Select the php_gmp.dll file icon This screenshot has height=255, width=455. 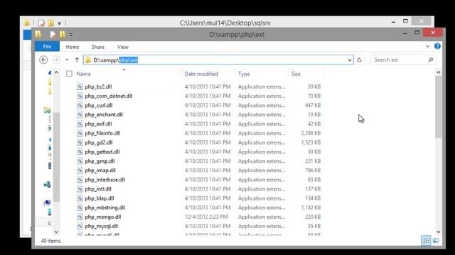[80, 161]
